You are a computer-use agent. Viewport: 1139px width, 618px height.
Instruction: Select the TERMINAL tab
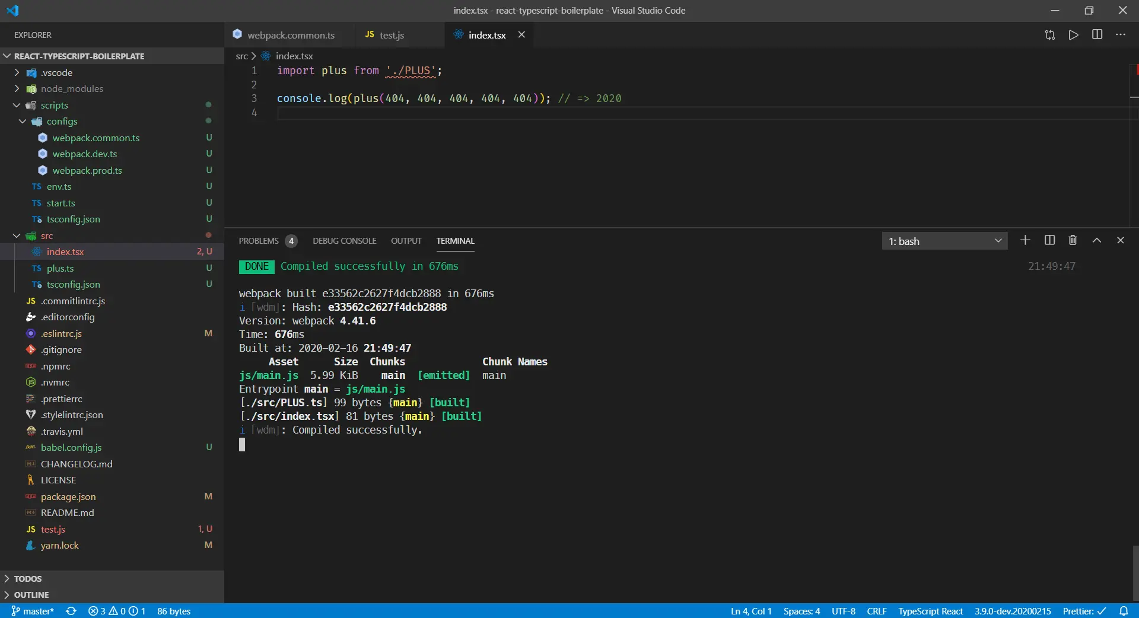click(x=456, y=241)
